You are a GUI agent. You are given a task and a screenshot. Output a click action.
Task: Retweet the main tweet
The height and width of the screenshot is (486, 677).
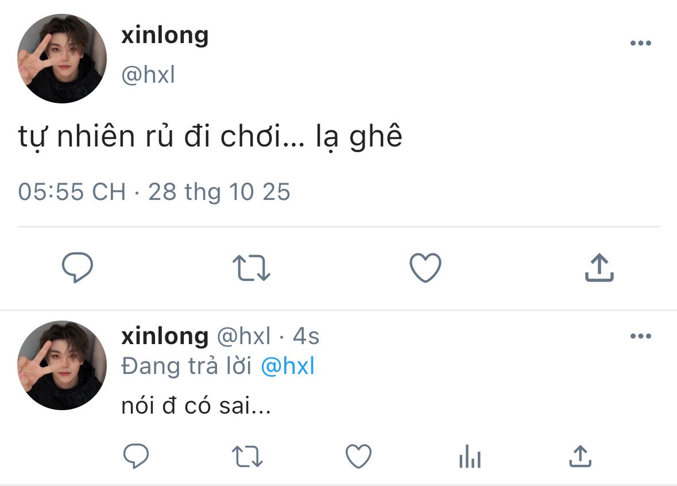(x=251, y=268)
